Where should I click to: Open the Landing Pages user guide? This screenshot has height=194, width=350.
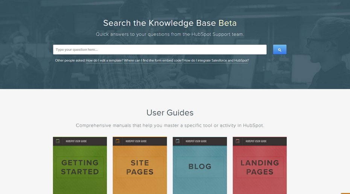(260, 167)
